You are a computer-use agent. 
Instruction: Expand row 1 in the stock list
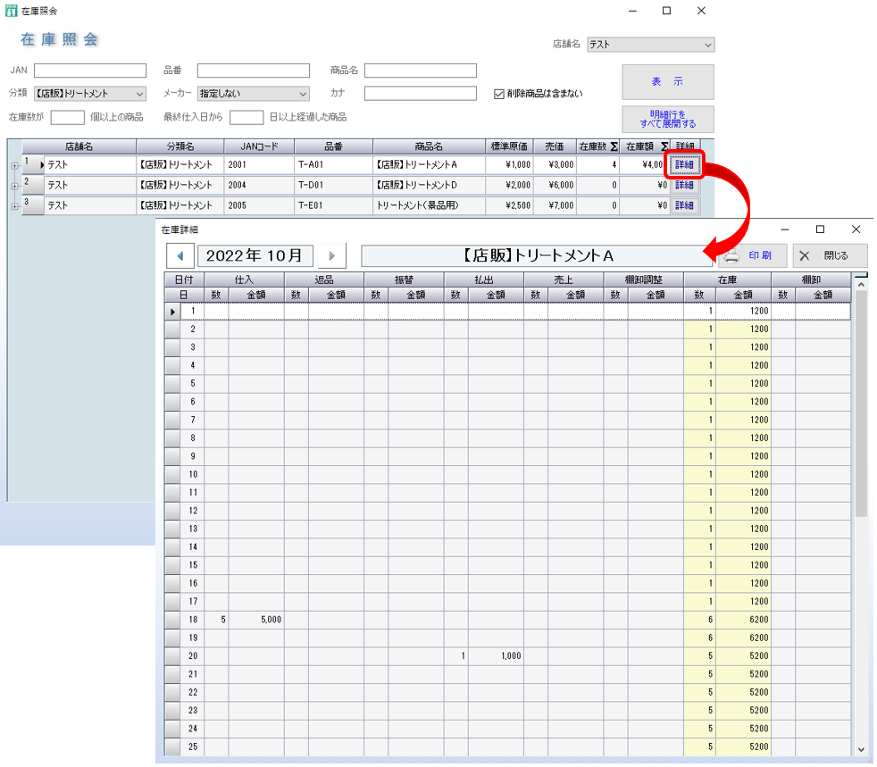pyautogui.click(x=14, y=166)
